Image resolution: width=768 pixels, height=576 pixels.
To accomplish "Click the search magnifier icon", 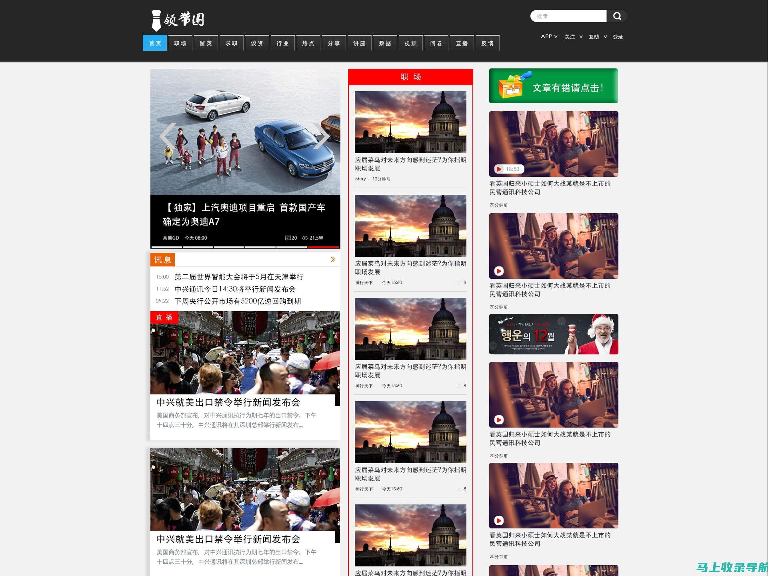I will [x=617, y=16].
